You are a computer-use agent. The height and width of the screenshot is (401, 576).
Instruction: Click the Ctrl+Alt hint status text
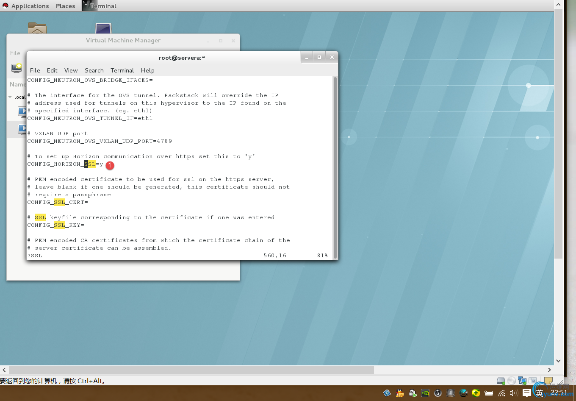point(53,381)
